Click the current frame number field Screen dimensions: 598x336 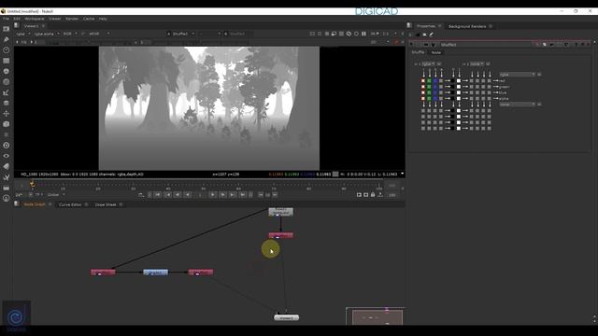(200, 195)
